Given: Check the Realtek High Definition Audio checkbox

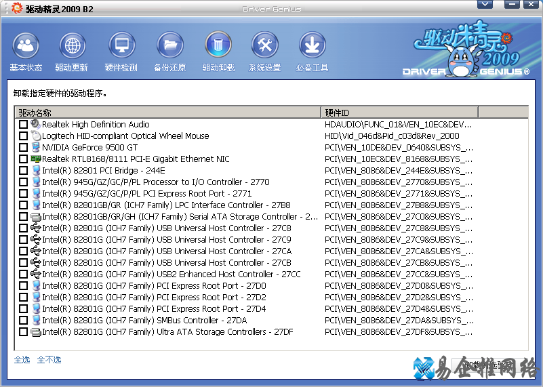Looking at the screenshot, I should (x=24, y=125).
